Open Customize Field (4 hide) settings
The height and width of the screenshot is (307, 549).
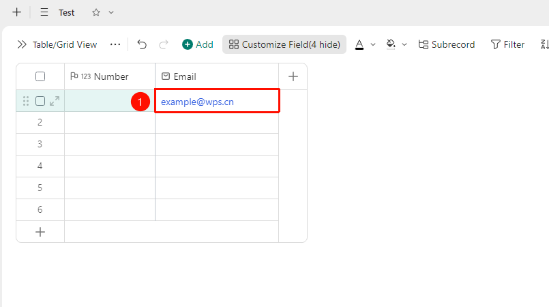pos(284,44)
